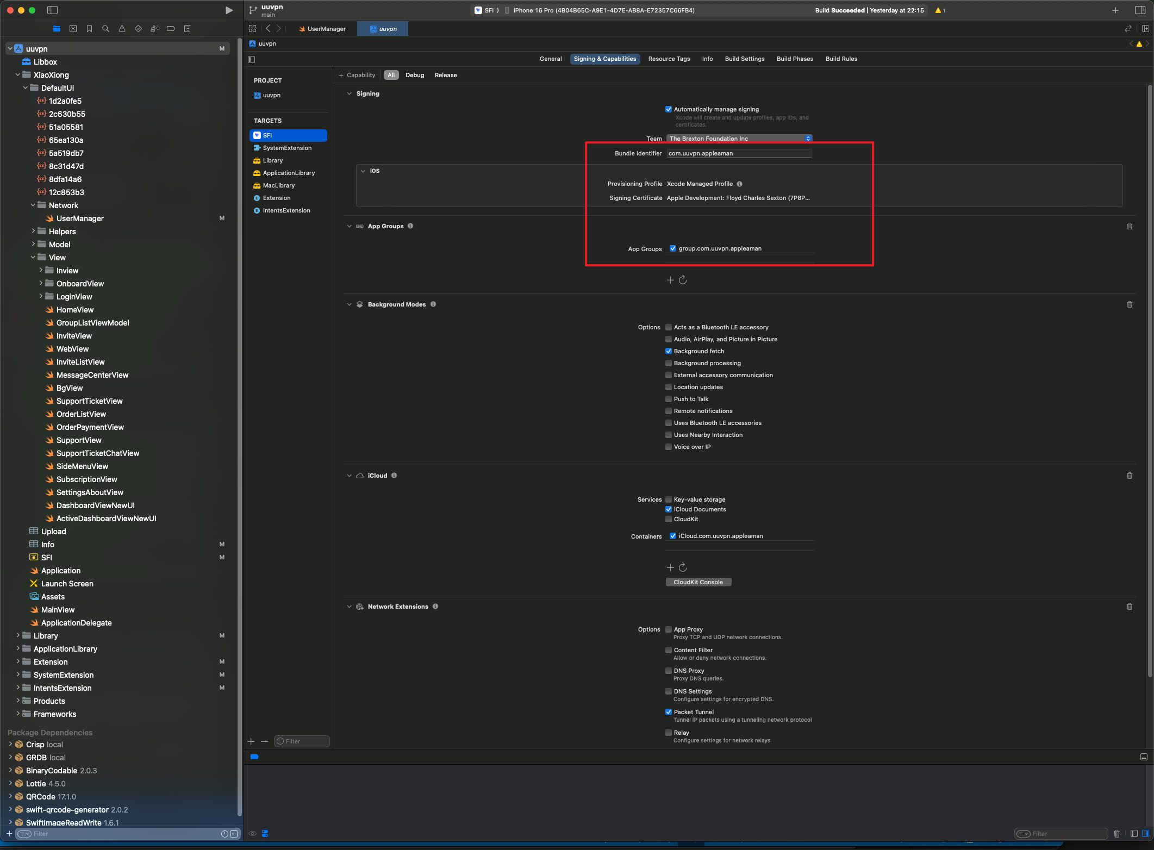Toggle the inspector panel in the title bar
This screenshot has height=850, width=1154.
coord(1140,10)
